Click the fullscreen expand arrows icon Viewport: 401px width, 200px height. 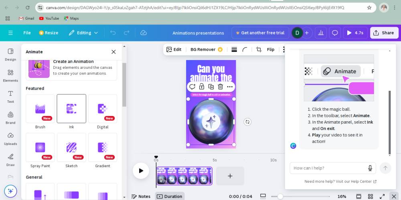382,196
